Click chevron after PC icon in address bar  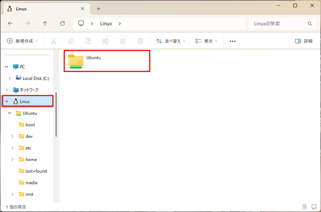tap(92, 24)
